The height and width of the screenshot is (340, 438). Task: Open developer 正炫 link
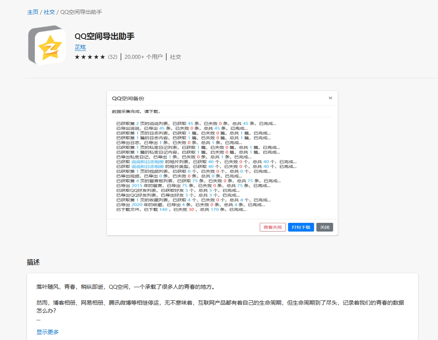(80, 47)
